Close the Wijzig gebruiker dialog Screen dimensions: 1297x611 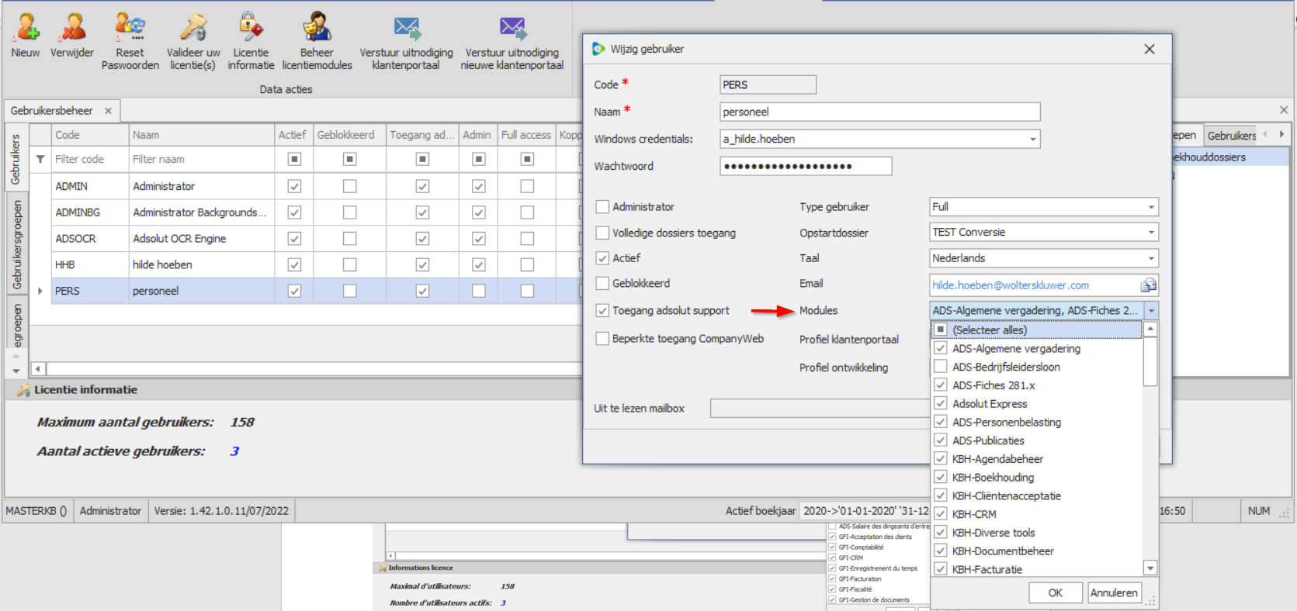tap(1150, 49)
